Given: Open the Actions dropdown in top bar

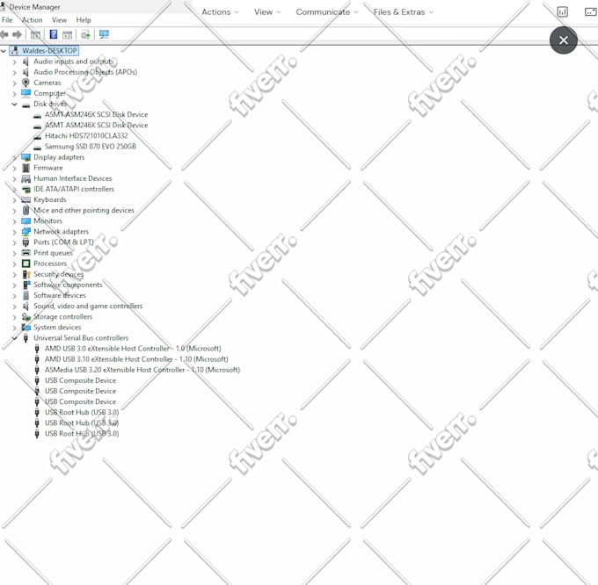Looking at the screenshot, I should 221,12.
